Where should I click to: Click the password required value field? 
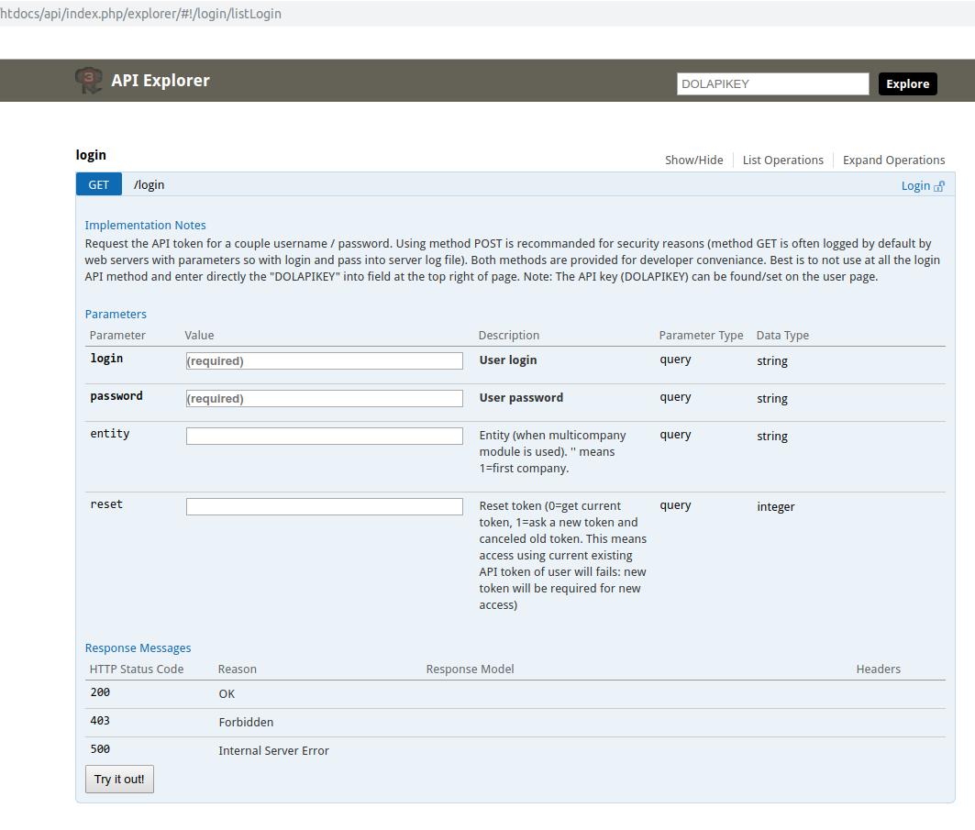point(324,399)
